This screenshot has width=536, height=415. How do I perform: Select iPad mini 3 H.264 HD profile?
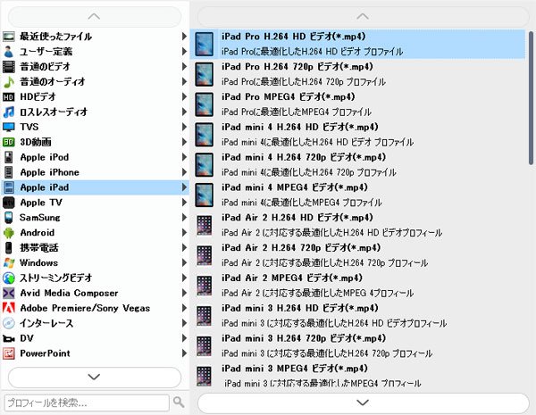click(x=357, y=316)
